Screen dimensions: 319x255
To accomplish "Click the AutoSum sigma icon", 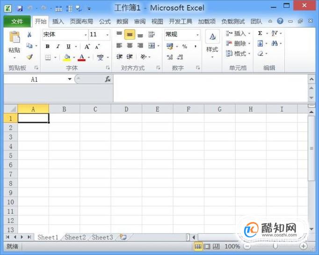I will 260,33.
